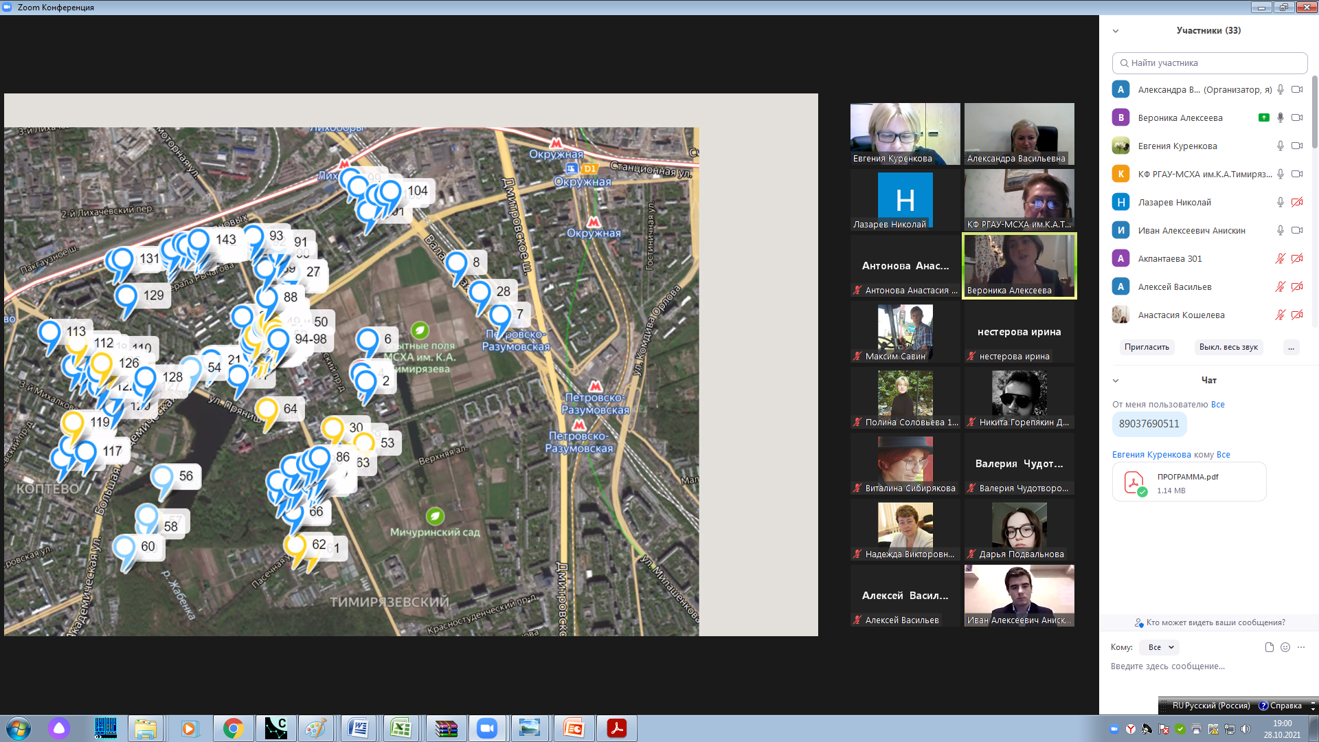Image resolution: width=1319 pixels, height=742 pixels.
Task: Click the video icon in Евгения Куренкова row
Action: [x=1297, y=146]
